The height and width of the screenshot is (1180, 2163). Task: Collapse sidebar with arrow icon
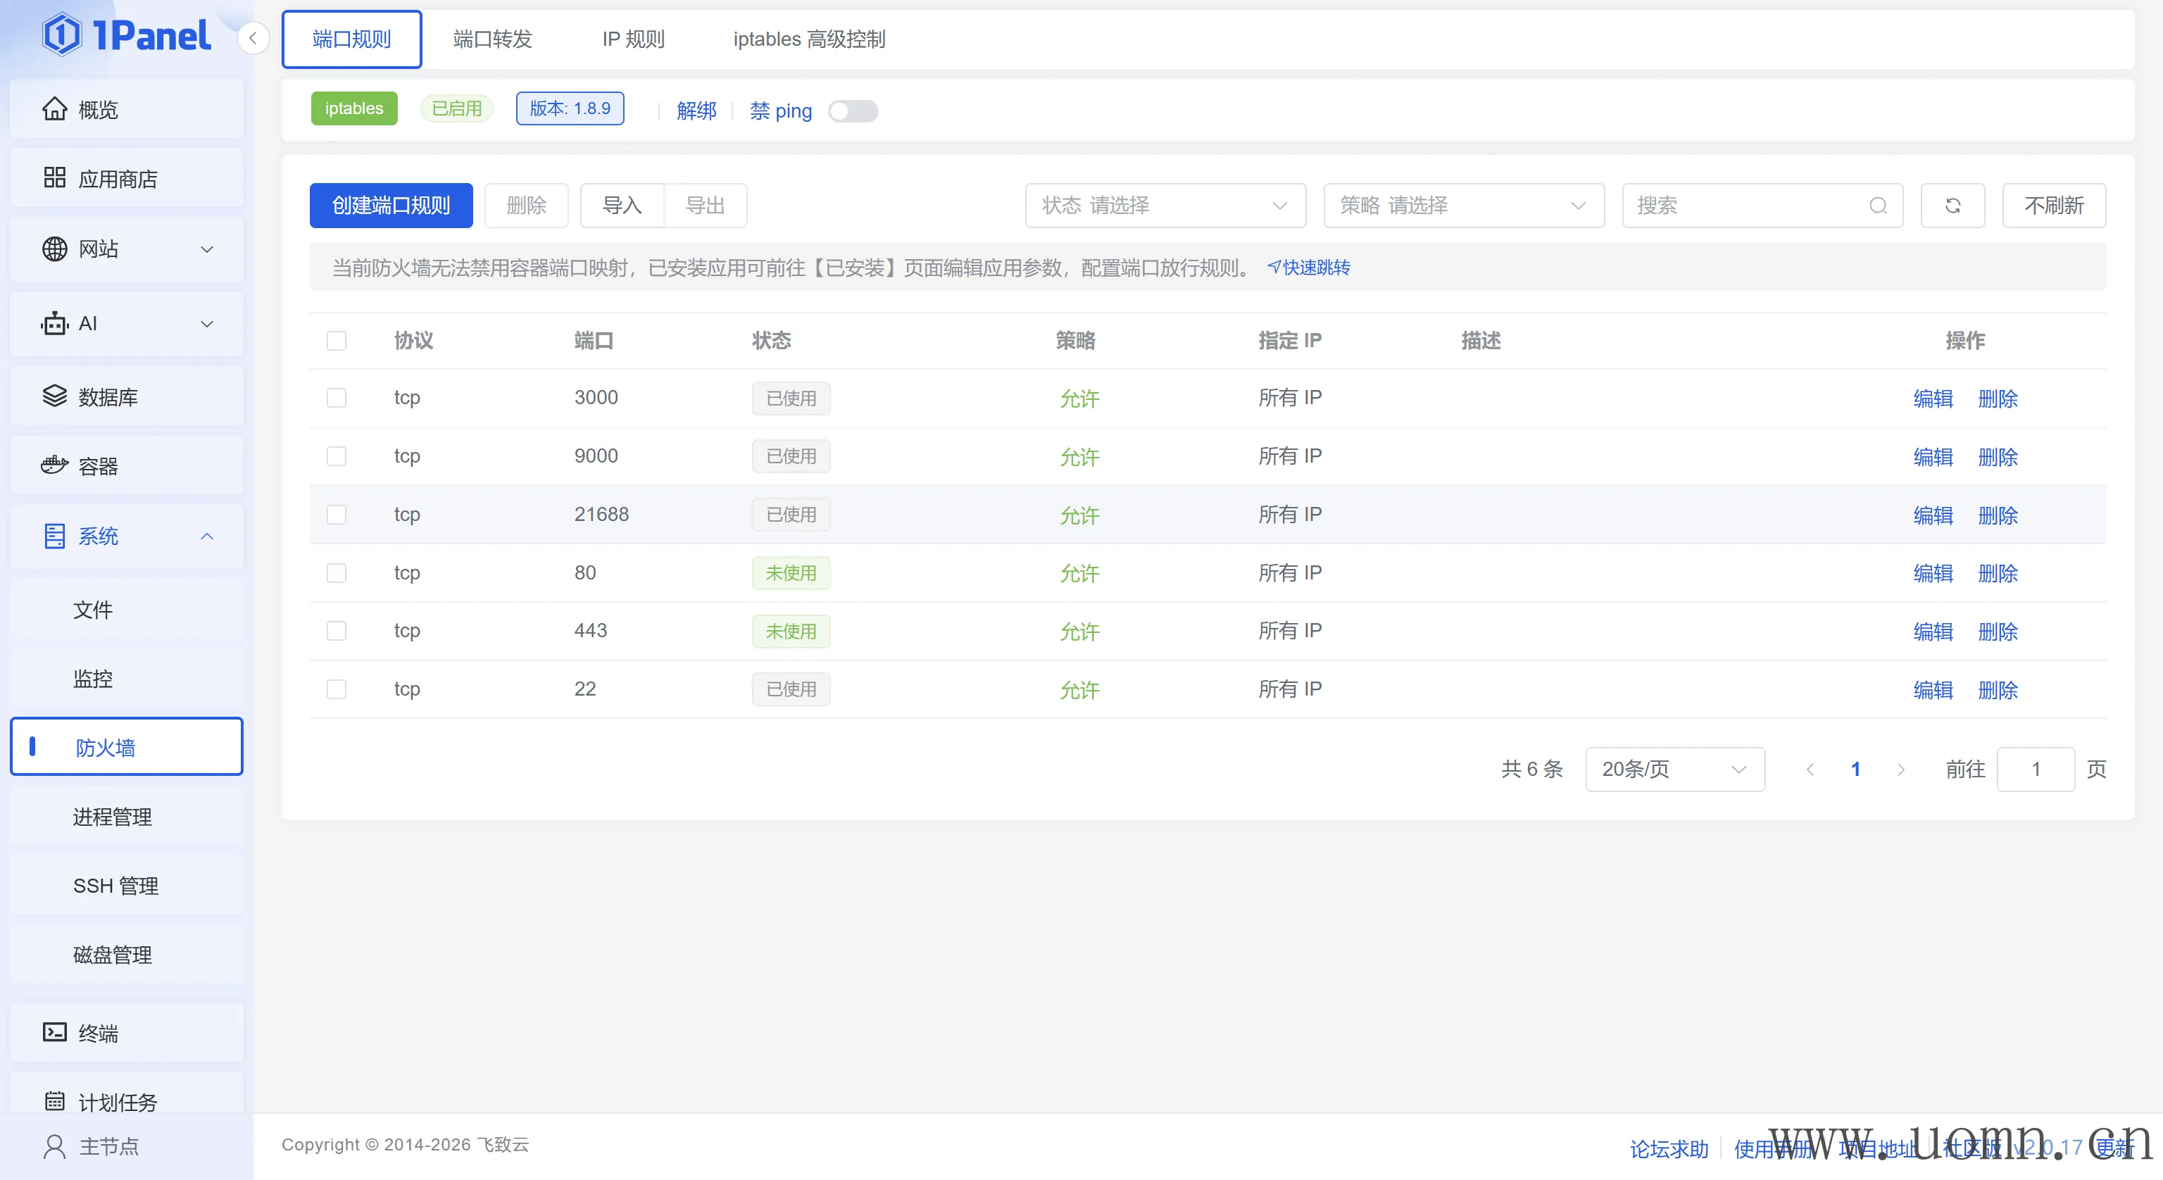point(253,39)
